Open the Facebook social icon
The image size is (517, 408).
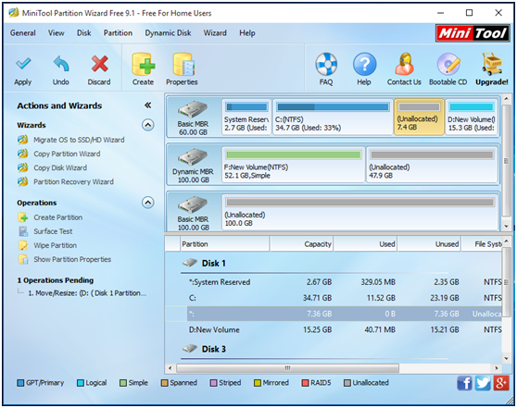[464, 383]
